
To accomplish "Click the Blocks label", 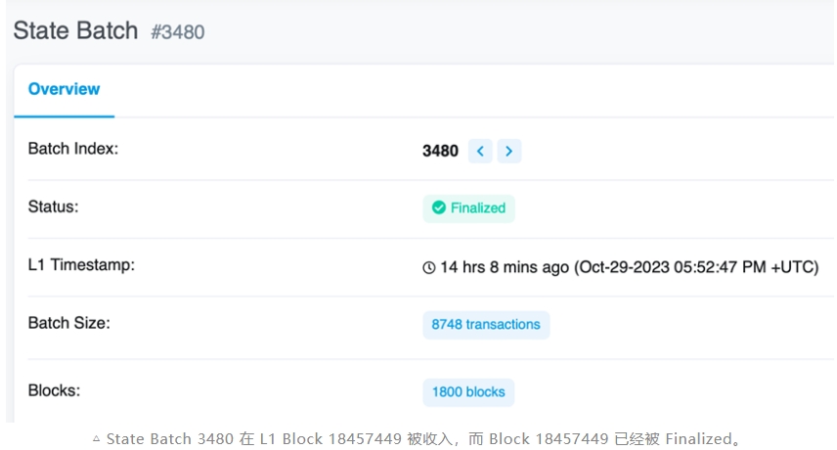I will coord(54,390).
